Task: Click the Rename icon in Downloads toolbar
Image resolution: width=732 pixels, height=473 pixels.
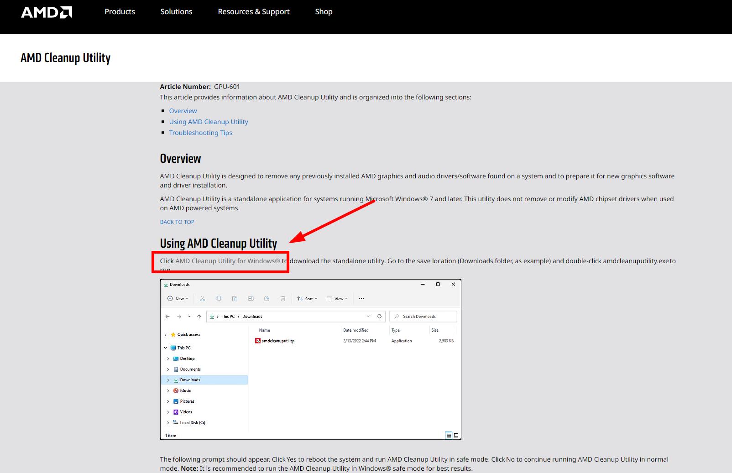Action: click(251, 299)
